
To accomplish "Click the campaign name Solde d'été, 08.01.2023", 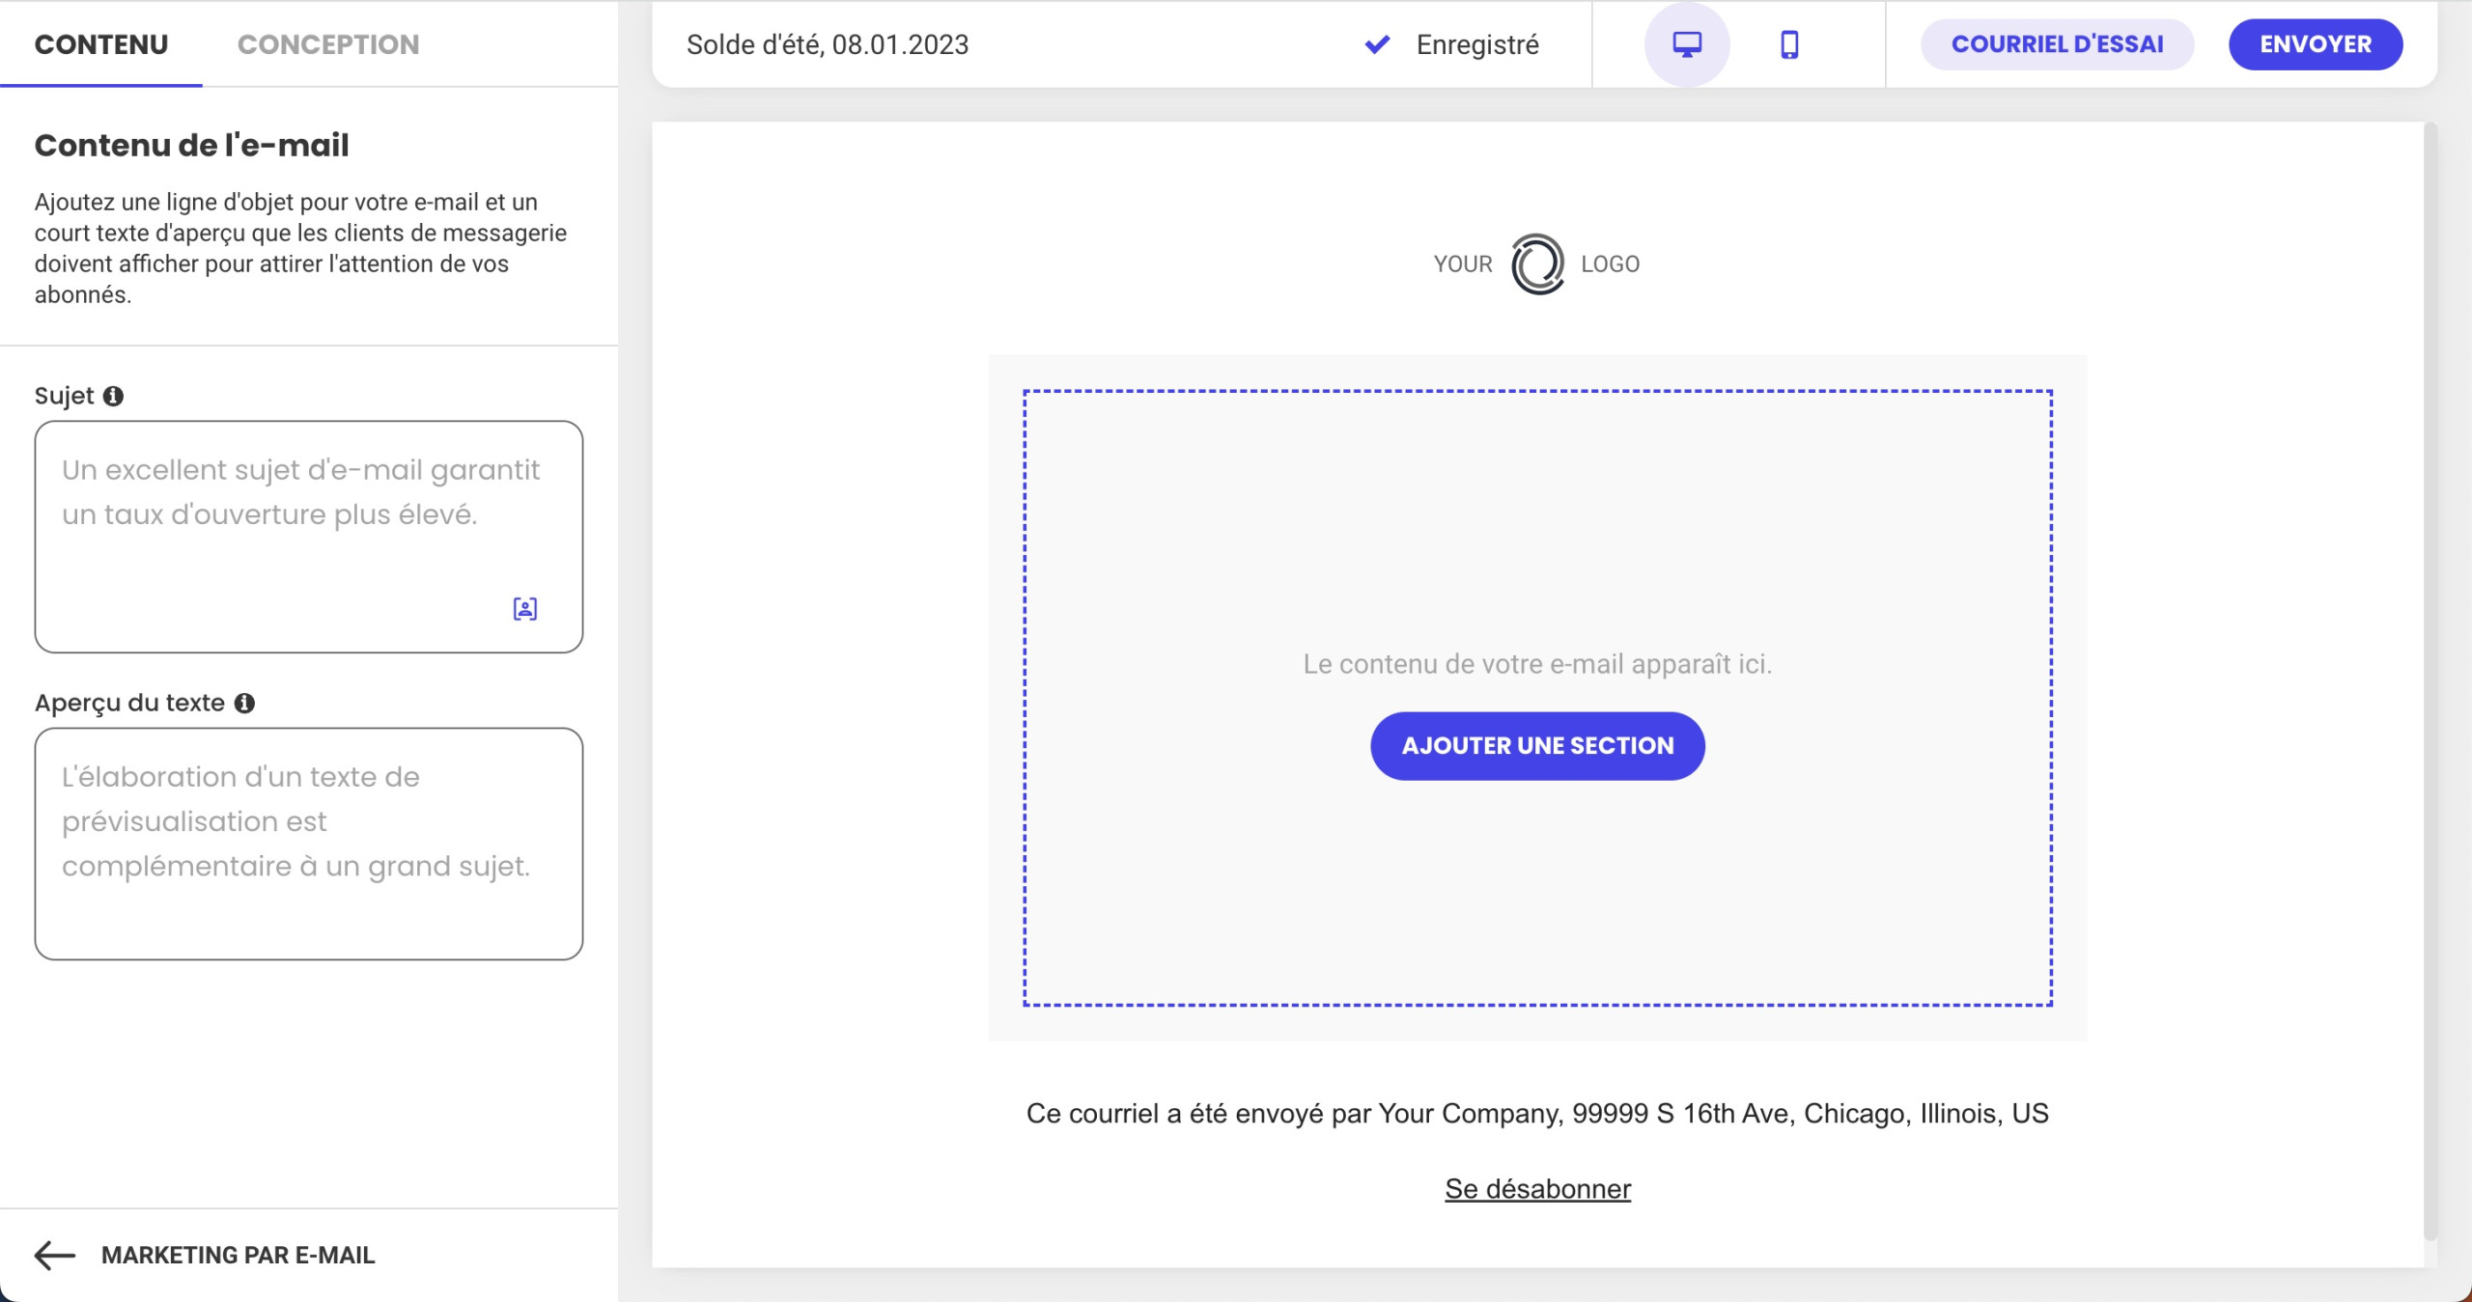I will 828,44.
